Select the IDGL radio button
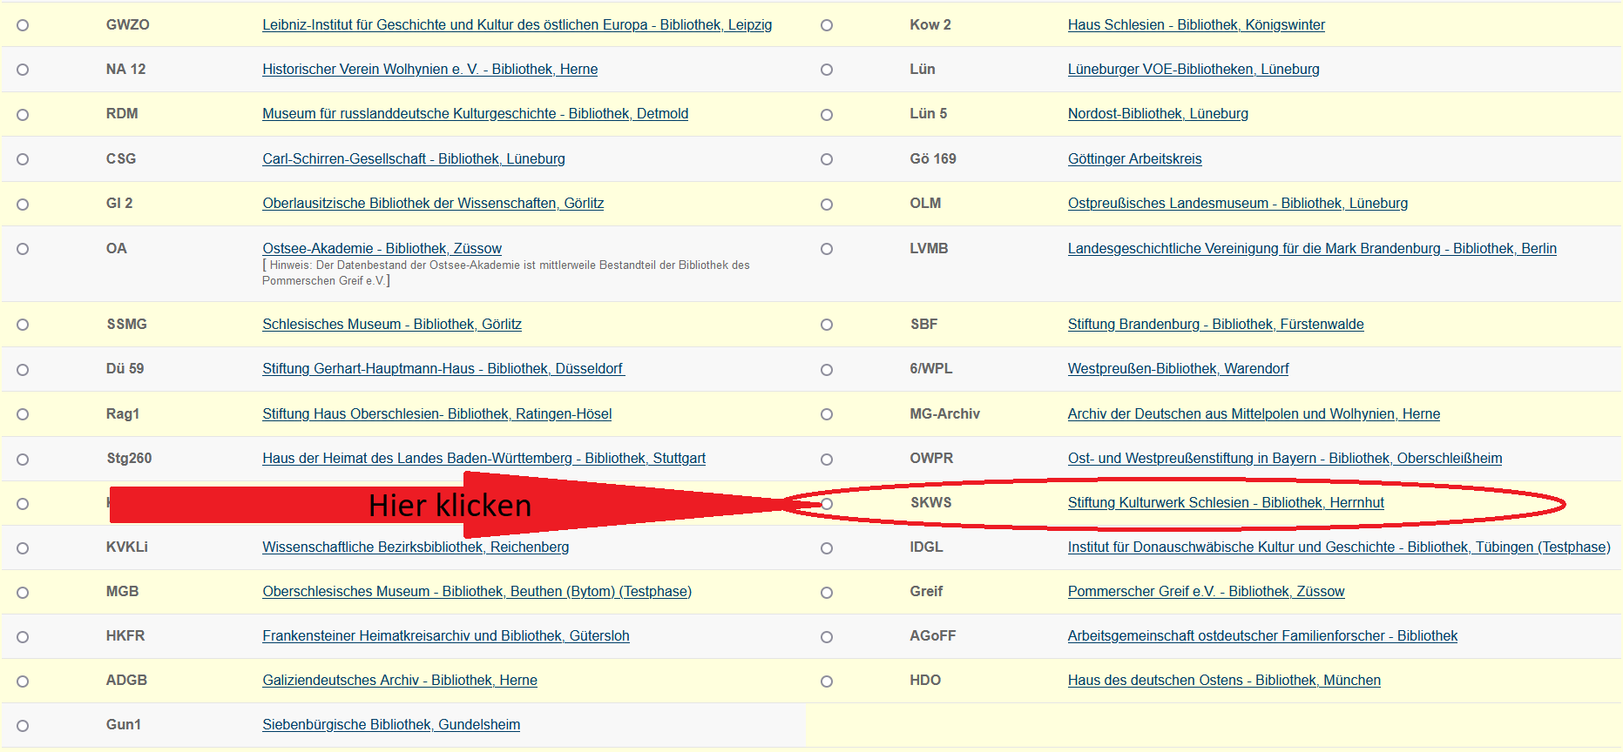1623x752 pixels. 827,548
